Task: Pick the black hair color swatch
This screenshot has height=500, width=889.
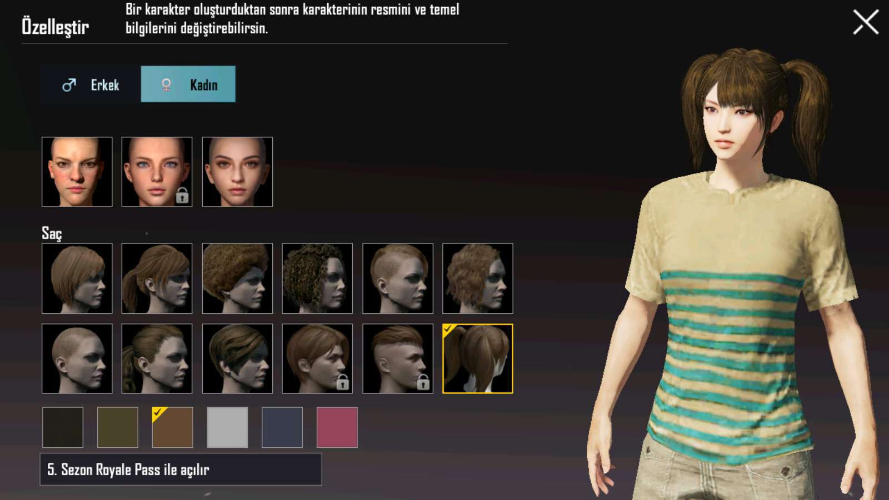Action: [63, 427]
